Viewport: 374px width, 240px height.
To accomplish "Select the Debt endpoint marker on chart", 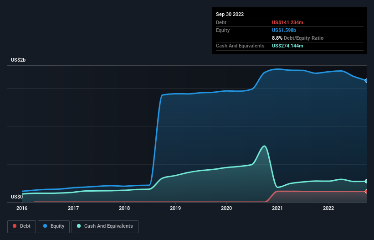I will (x=366, y=191).
